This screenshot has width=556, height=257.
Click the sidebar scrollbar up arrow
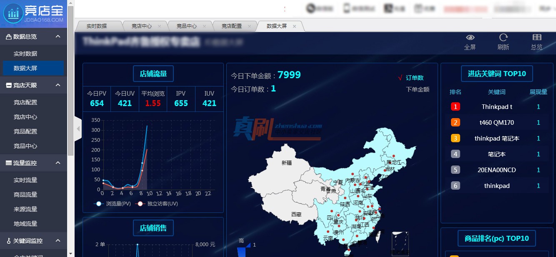(x=70, y=3)
